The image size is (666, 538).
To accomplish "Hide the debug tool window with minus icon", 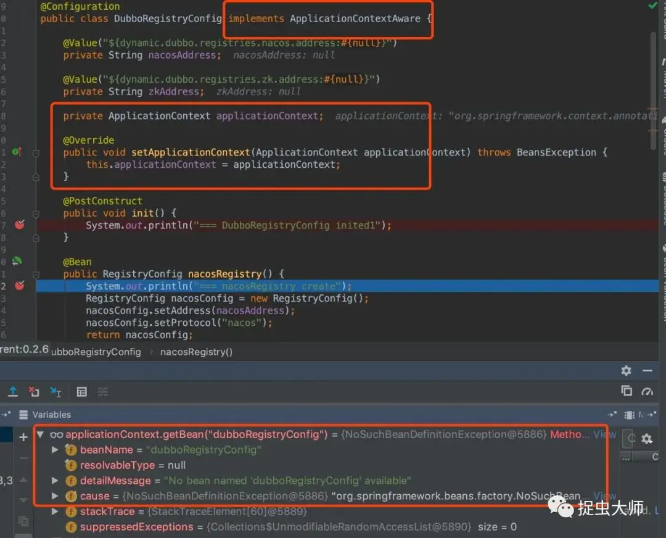I will pos(647,371).
